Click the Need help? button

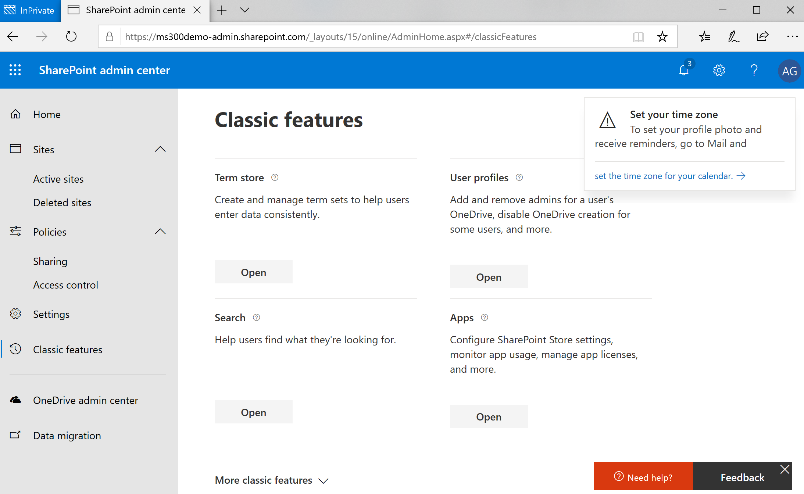click(643, 477)
